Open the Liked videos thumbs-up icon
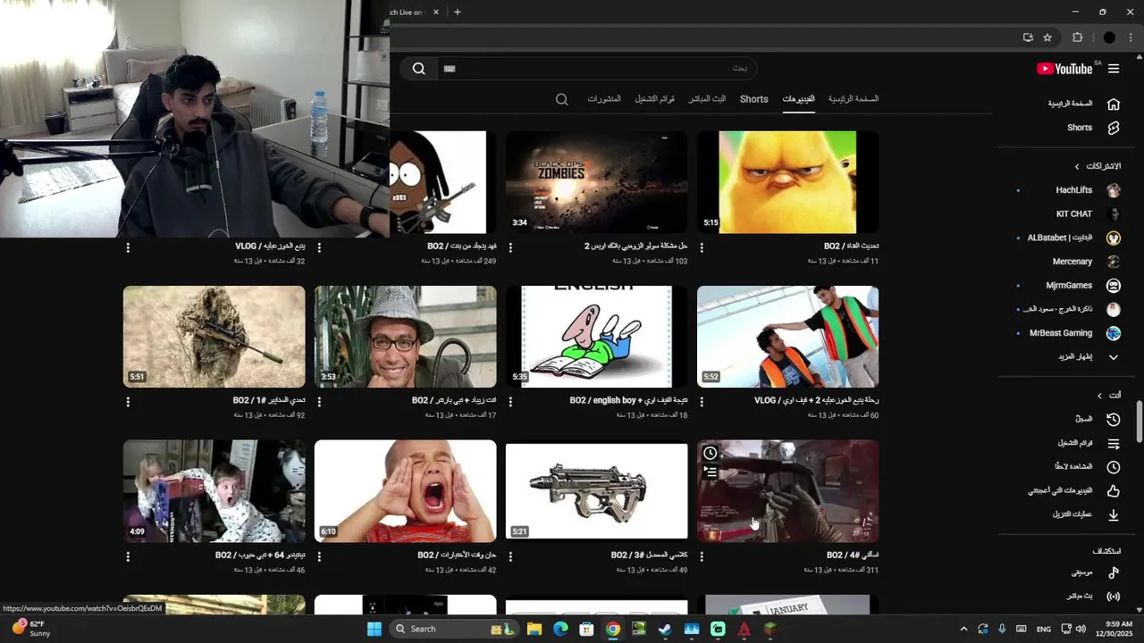 tap(1114, 490)
